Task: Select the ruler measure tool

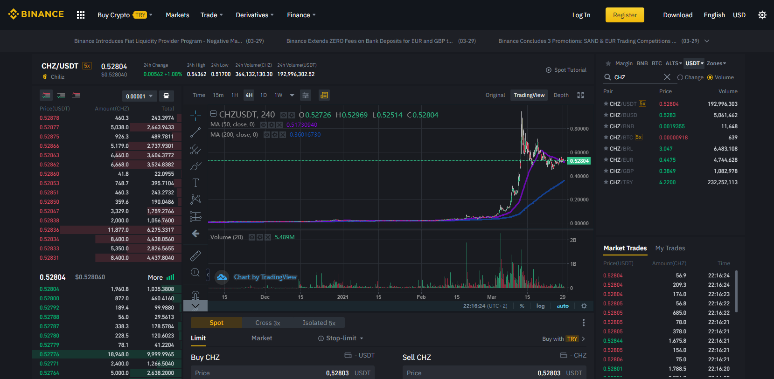Action: (x=195, y=255)
